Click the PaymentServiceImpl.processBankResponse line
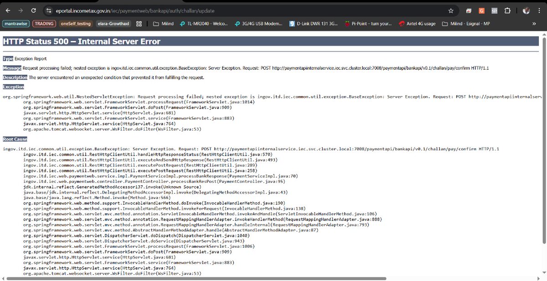The width and height of the screenshot is (547, 281). tap(160, 176)
